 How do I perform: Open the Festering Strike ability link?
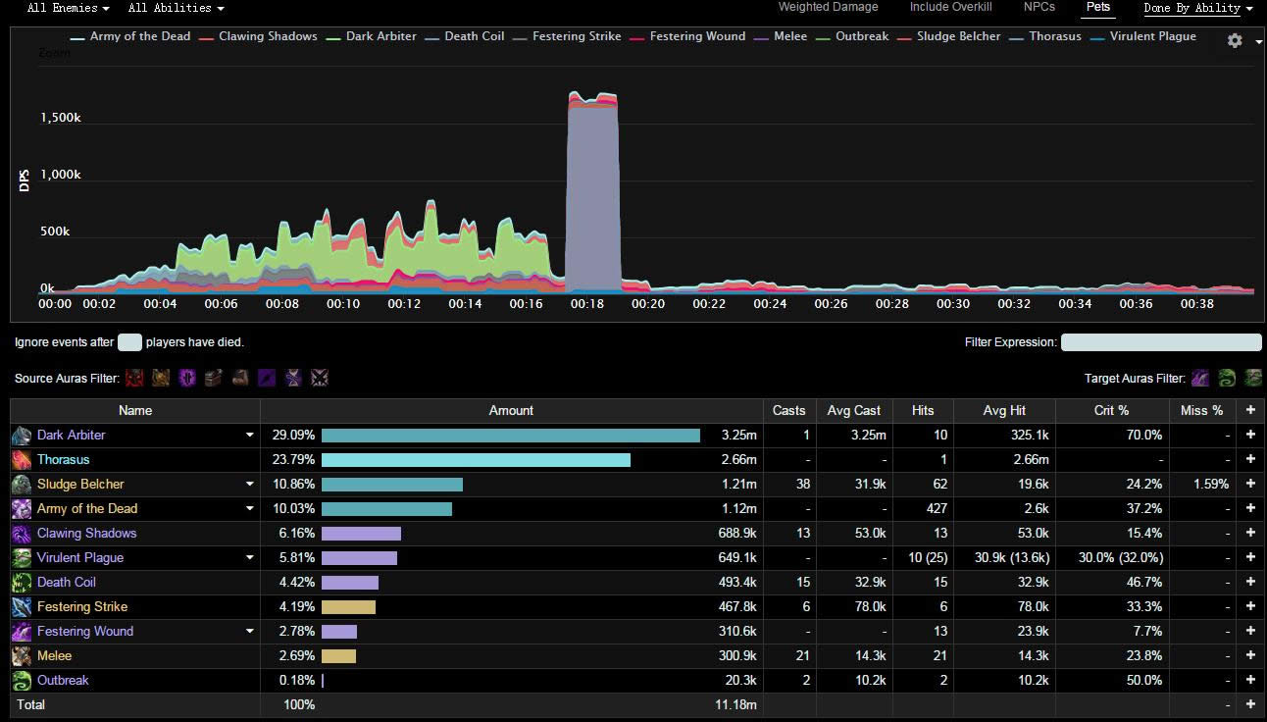81,606
